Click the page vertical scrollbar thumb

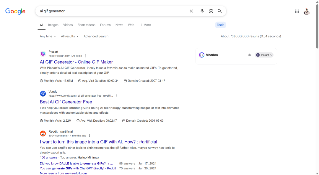pos(317,26)
